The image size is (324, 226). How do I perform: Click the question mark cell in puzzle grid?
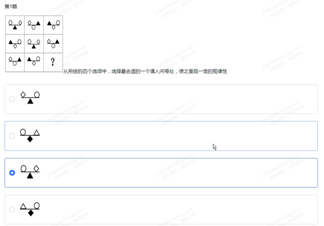[53, 62]
